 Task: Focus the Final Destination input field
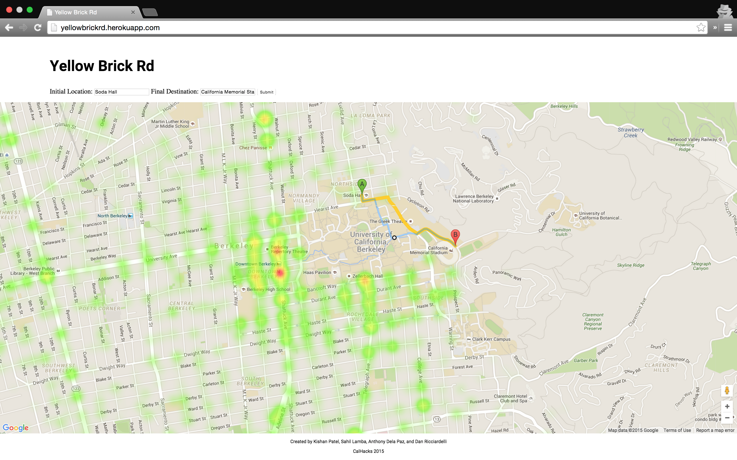(x=227, y=92)
